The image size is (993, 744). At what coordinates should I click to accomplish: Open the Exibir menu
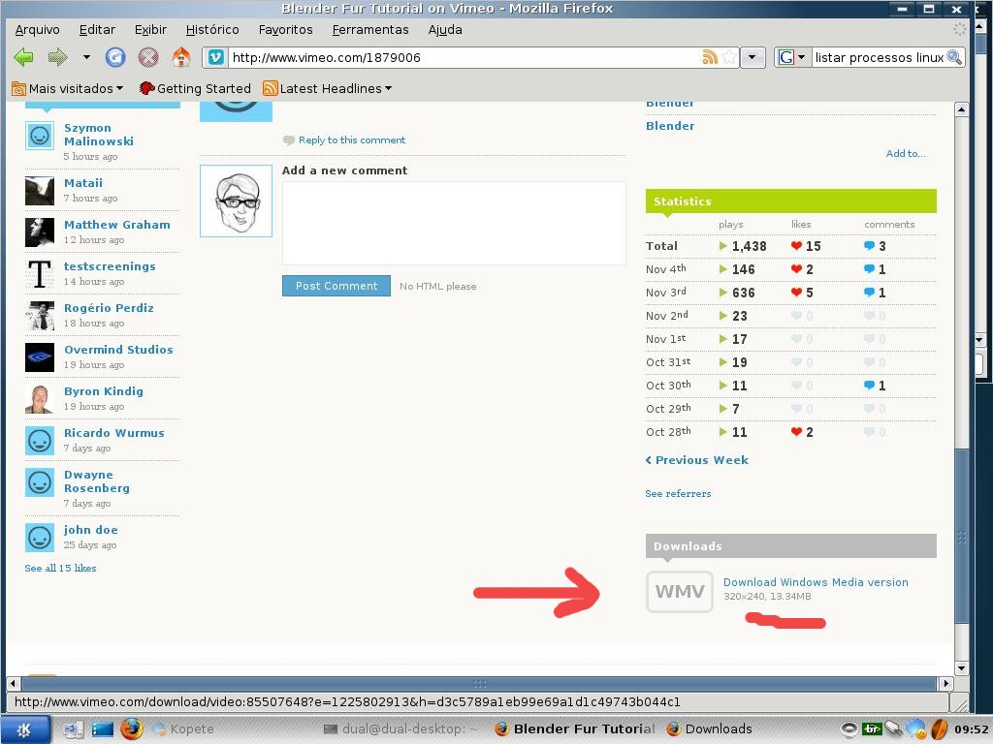point(150,30)
